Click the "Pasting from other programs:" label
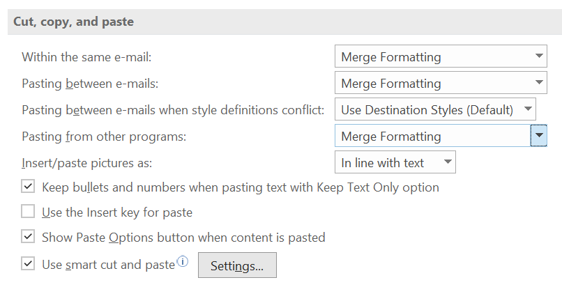562x287 pixels. point(104,137)
